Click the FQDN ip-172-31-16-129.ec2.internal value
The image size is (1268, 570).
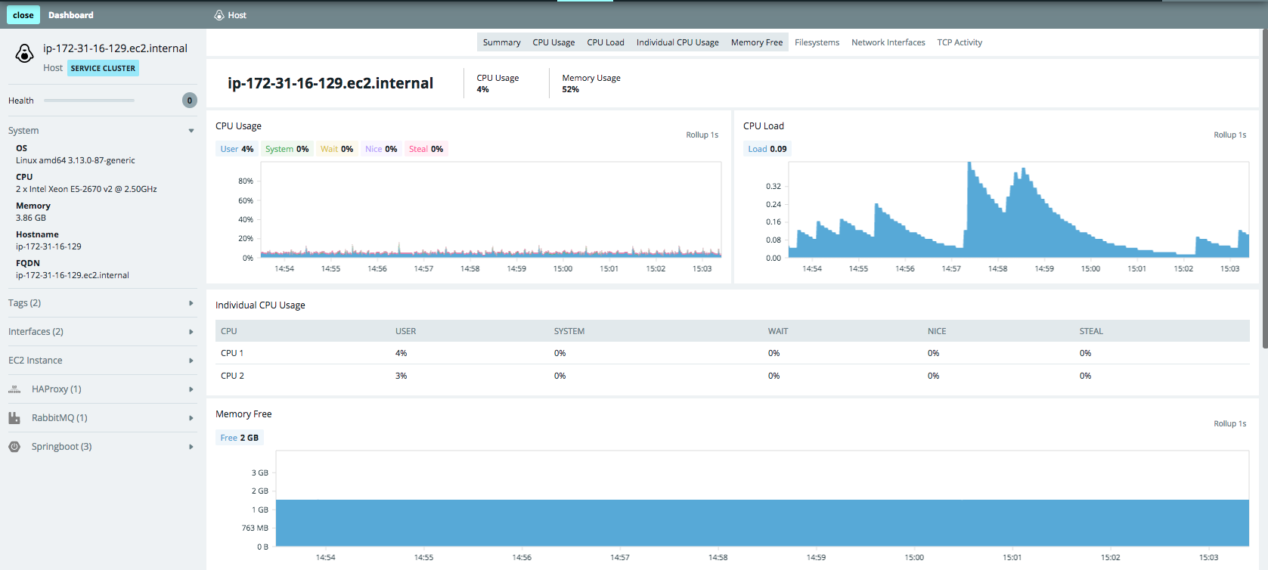[73, 275]
